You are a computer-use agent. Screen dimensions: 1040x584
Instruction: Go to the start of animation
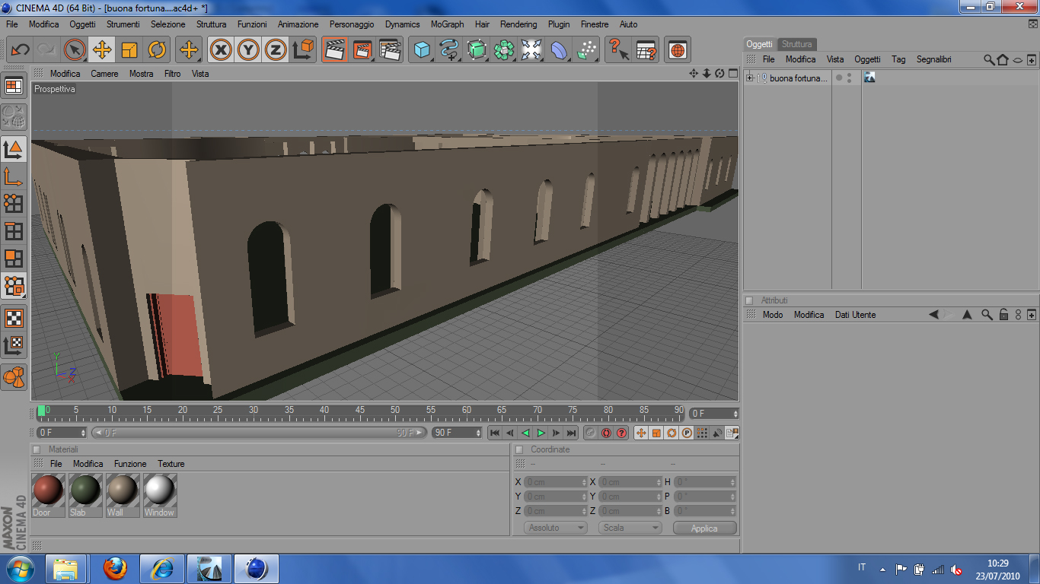(495, 433)
